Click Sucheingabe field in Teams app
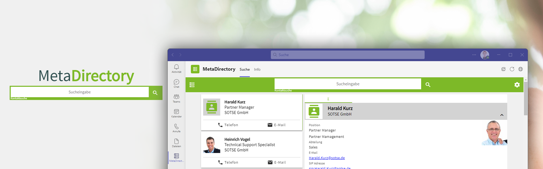Image resolution: width=543 pixels, height=169 pixels. pyautogui.click(x=348, y=84)
